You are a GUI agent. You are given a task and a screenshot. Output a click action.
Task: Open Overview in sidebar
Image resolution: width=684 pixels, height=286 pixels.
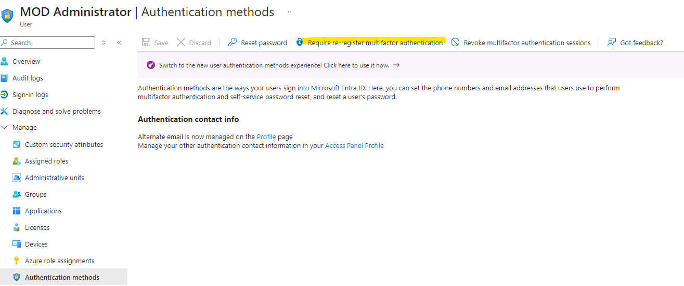point(26,61)
